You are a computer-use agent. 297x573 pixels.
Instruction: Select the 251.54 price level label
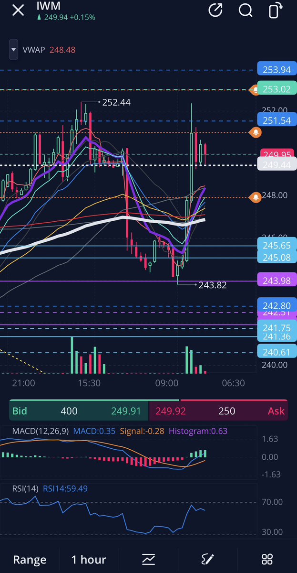point(277,120)
